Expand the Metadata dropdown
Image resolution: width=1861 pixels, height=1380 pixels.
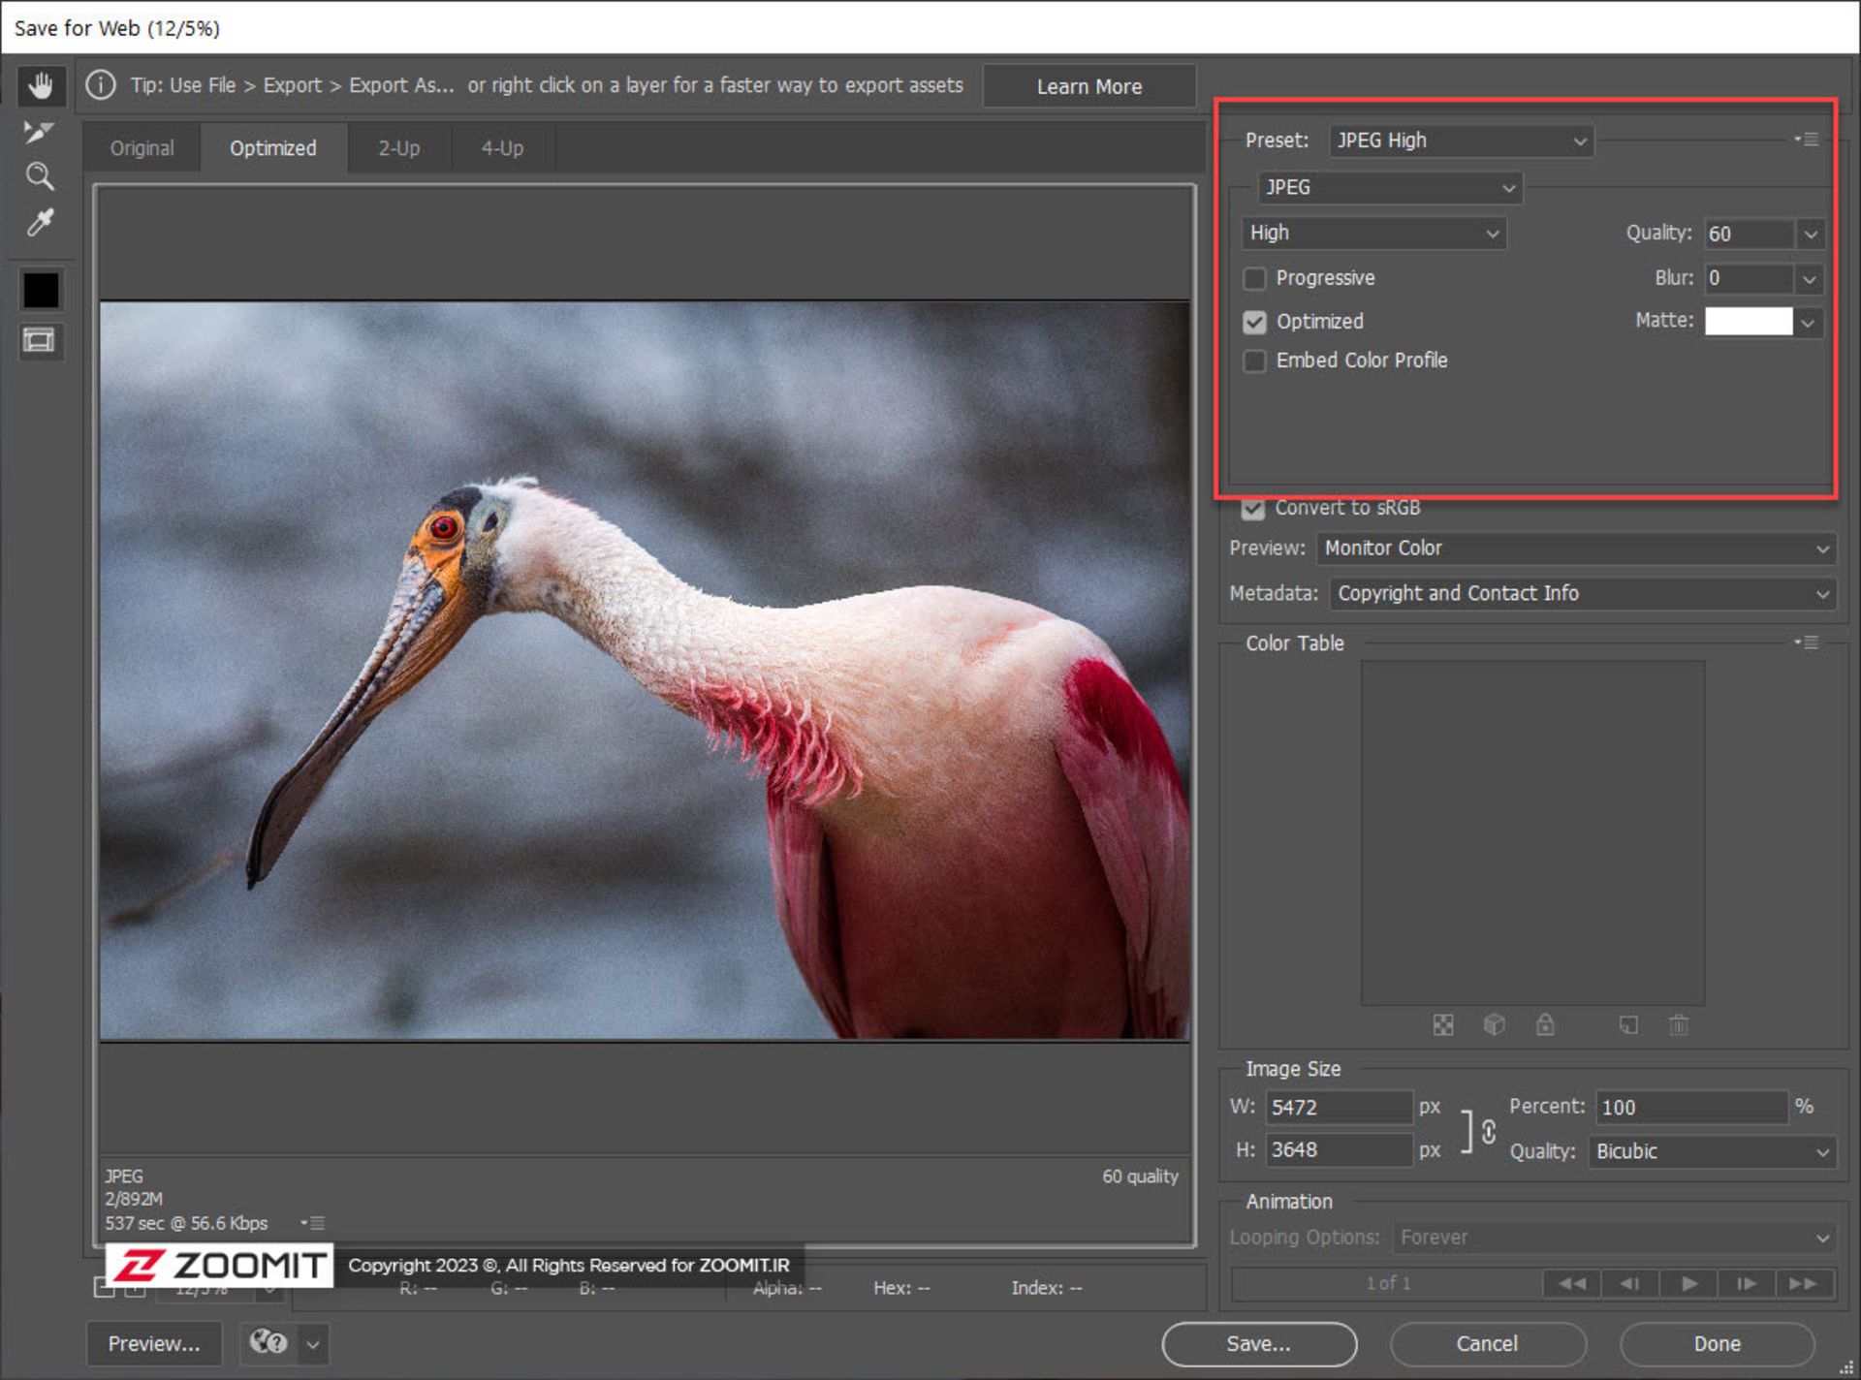pyautogui.click(x=1581, y=593)
